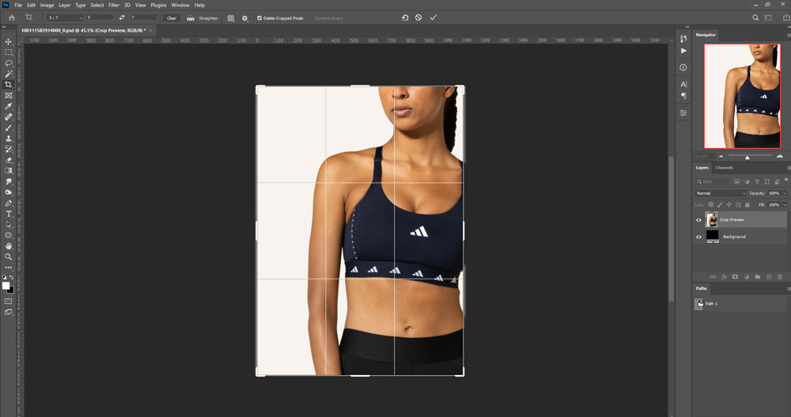
Task: Create a new layer
Action: click(769, 277)
